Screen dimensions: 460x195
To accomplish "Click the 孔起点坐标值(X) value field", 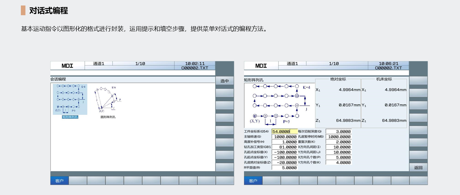I will tap(284, 152).
